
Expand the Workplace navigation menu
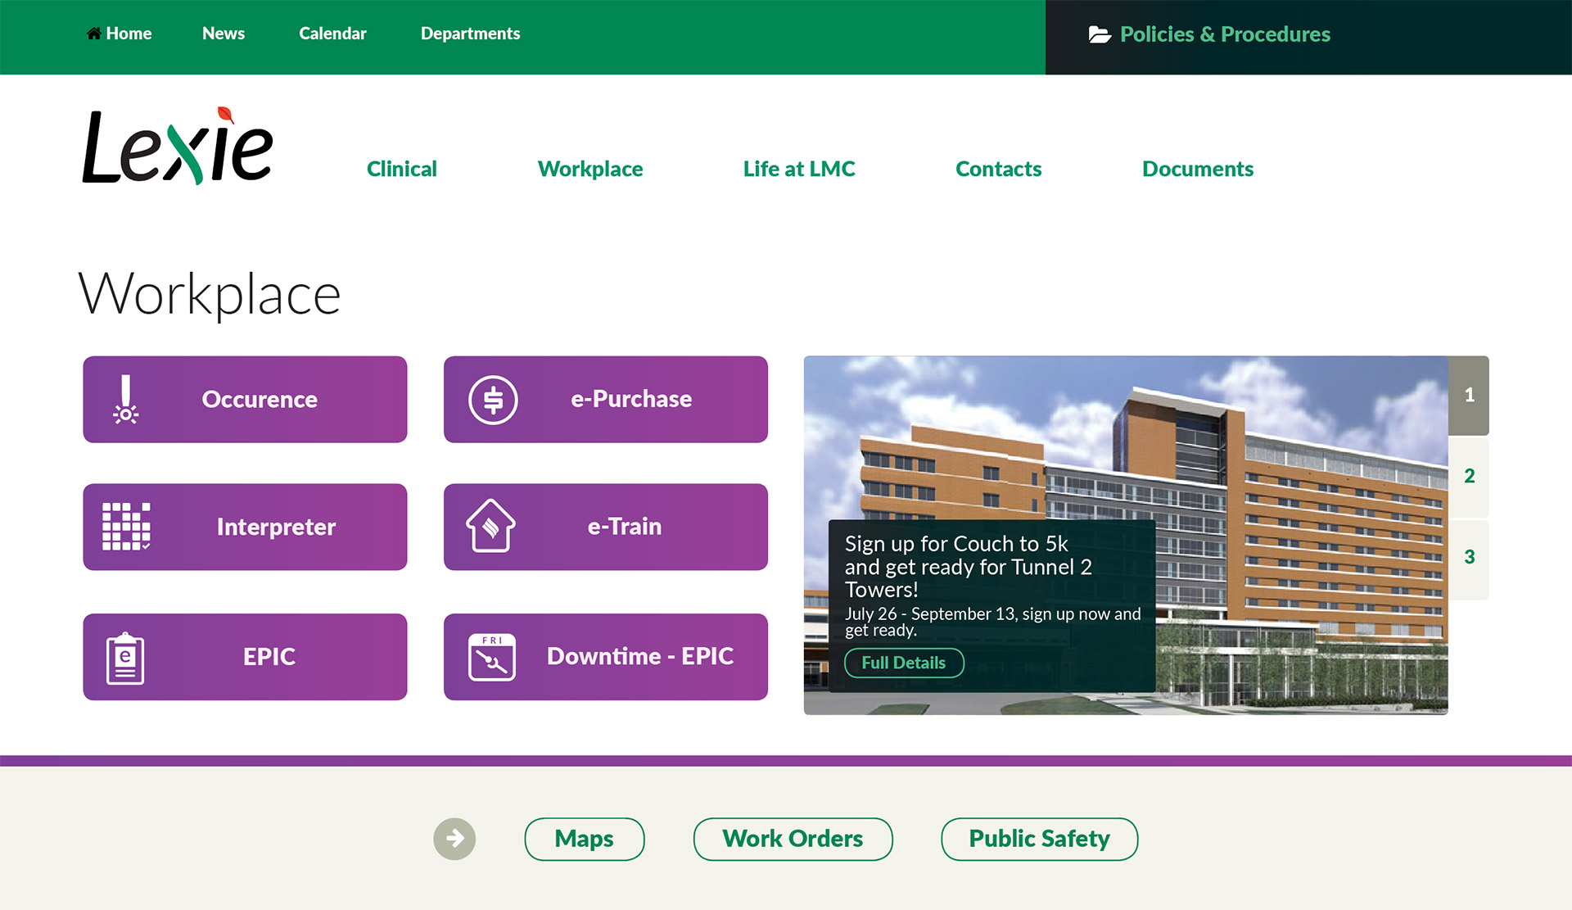pyautogui.click(x=594, y=168)
